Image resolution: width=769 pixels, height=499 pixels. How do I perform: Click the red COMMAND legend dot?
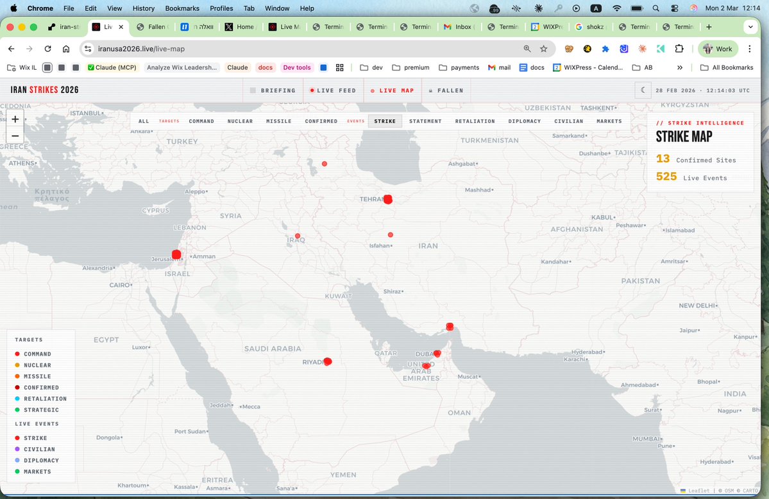(x=17, y=354)
